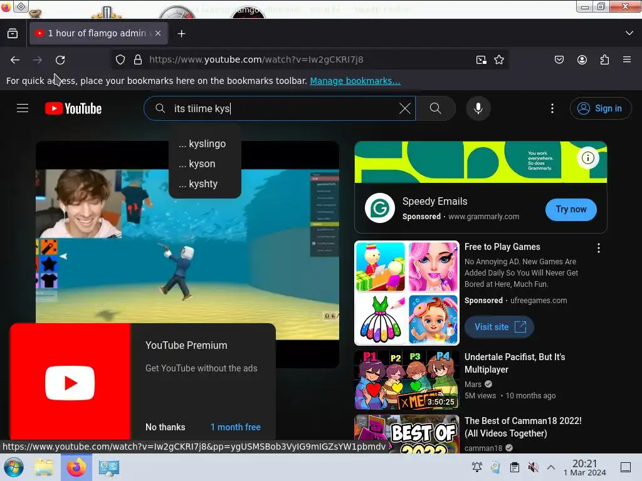Click the show desktop button

[626, 467]
